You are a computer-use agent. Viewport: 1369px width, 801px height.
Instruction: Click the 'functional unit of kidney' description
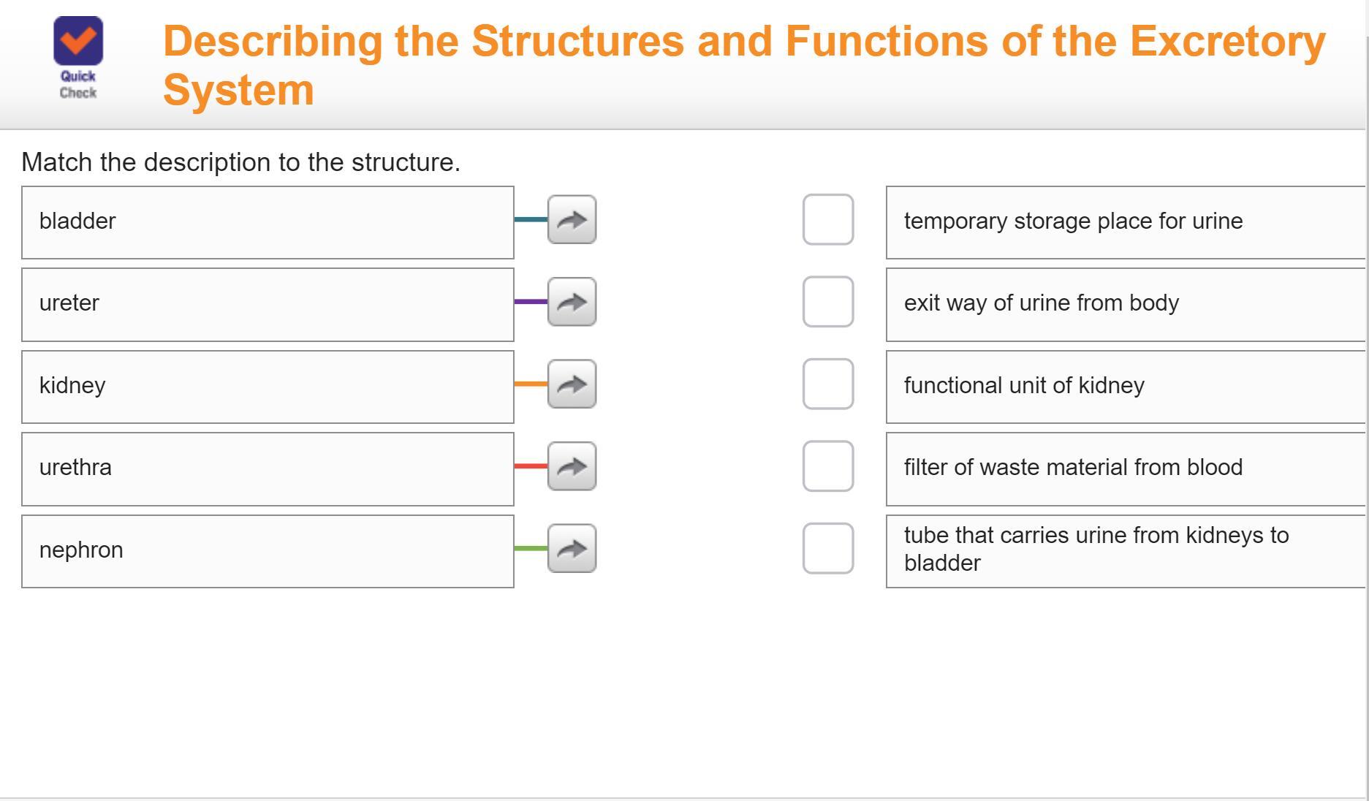tap(1124, 387)
